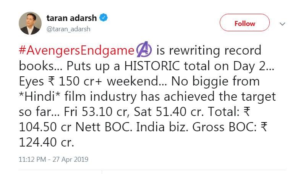Click the purple Avengers logo emoji
This screenshot has height=174, width=295.
click(x=144, y=50)
